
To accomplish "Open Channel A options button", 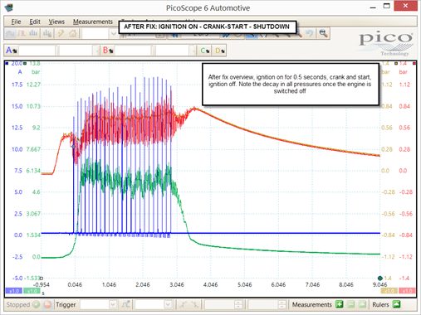I will [12, 51].
